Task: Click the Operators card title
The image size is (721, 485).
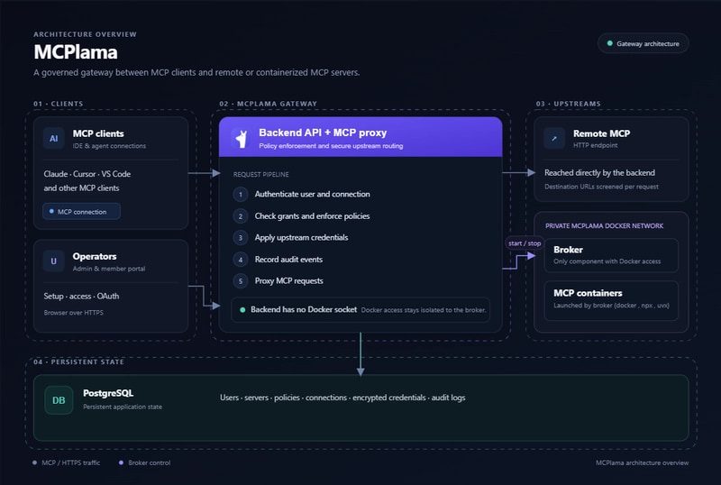Action: (x=95, y=256)
